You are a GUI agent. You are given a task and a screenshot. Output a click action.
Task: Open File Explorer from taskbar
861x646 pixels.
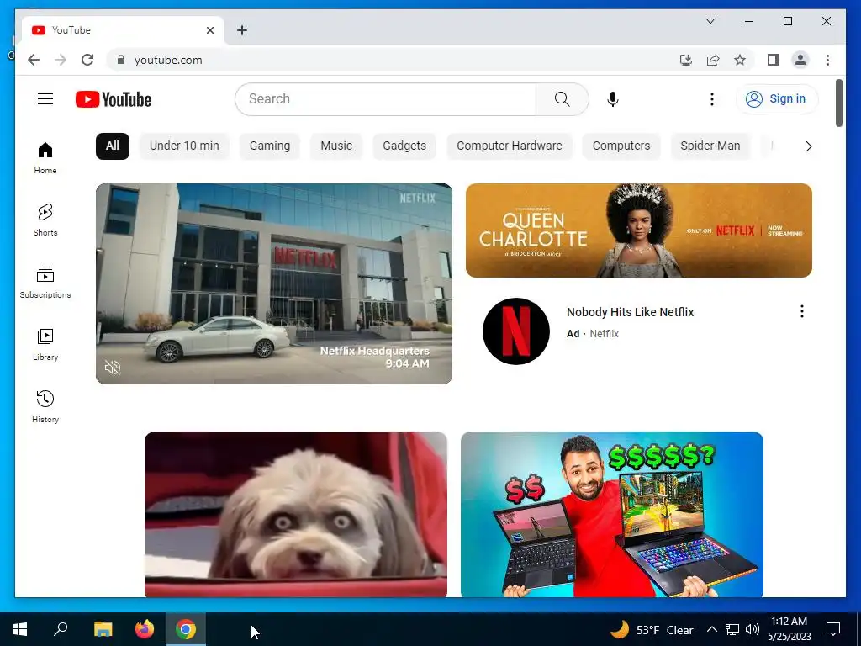pos(103,629)
